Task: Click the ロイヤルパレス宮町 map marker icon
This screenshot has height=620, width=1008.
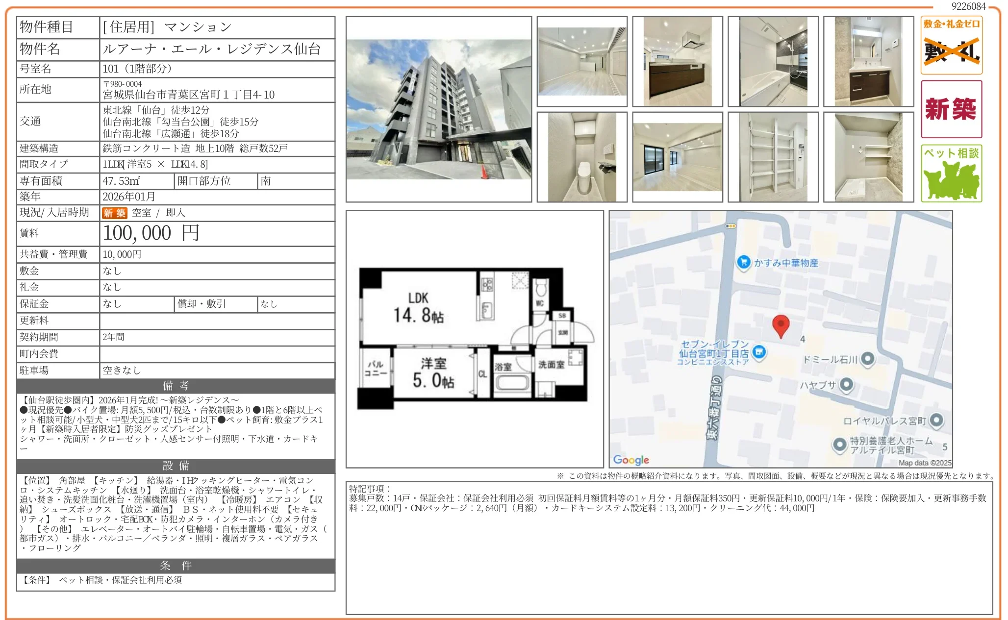Action: click(936, 420)
